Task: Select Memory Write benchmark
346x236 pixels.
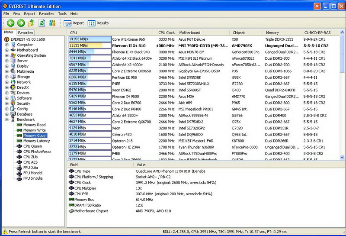Action: click(35, 130)
